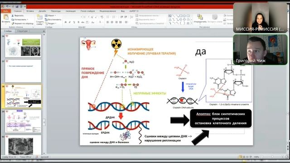Switch to the Design (Дизайн) tab

pos(42,11)
